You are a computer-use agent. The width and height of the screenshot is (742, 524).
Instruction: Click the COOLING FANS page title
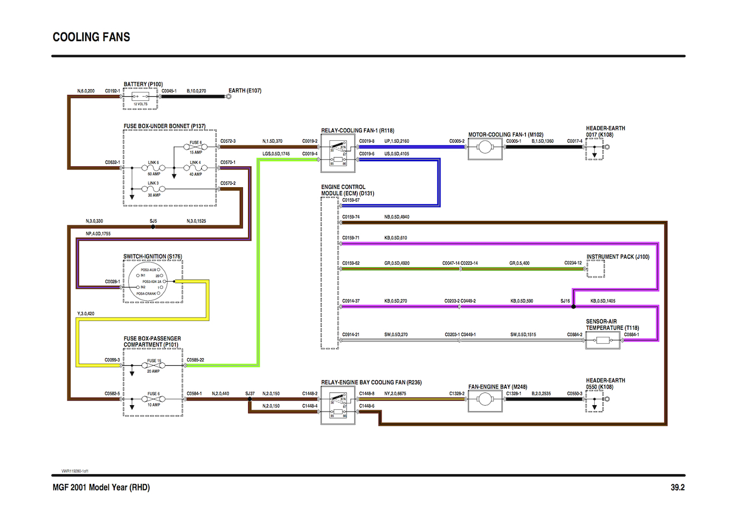click(91, 37)
